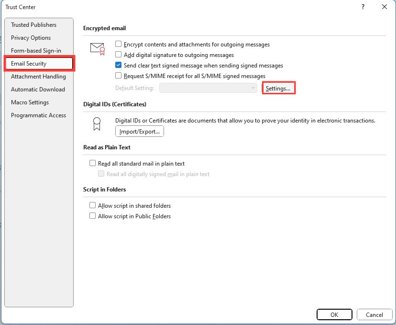The image size is (396, 325).
Task: Select Attachment Handling in sidebar
Action: (38, 77)
